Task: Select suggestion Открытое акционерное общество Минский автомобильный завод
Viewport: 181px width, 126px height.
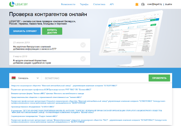Action: 64,86
